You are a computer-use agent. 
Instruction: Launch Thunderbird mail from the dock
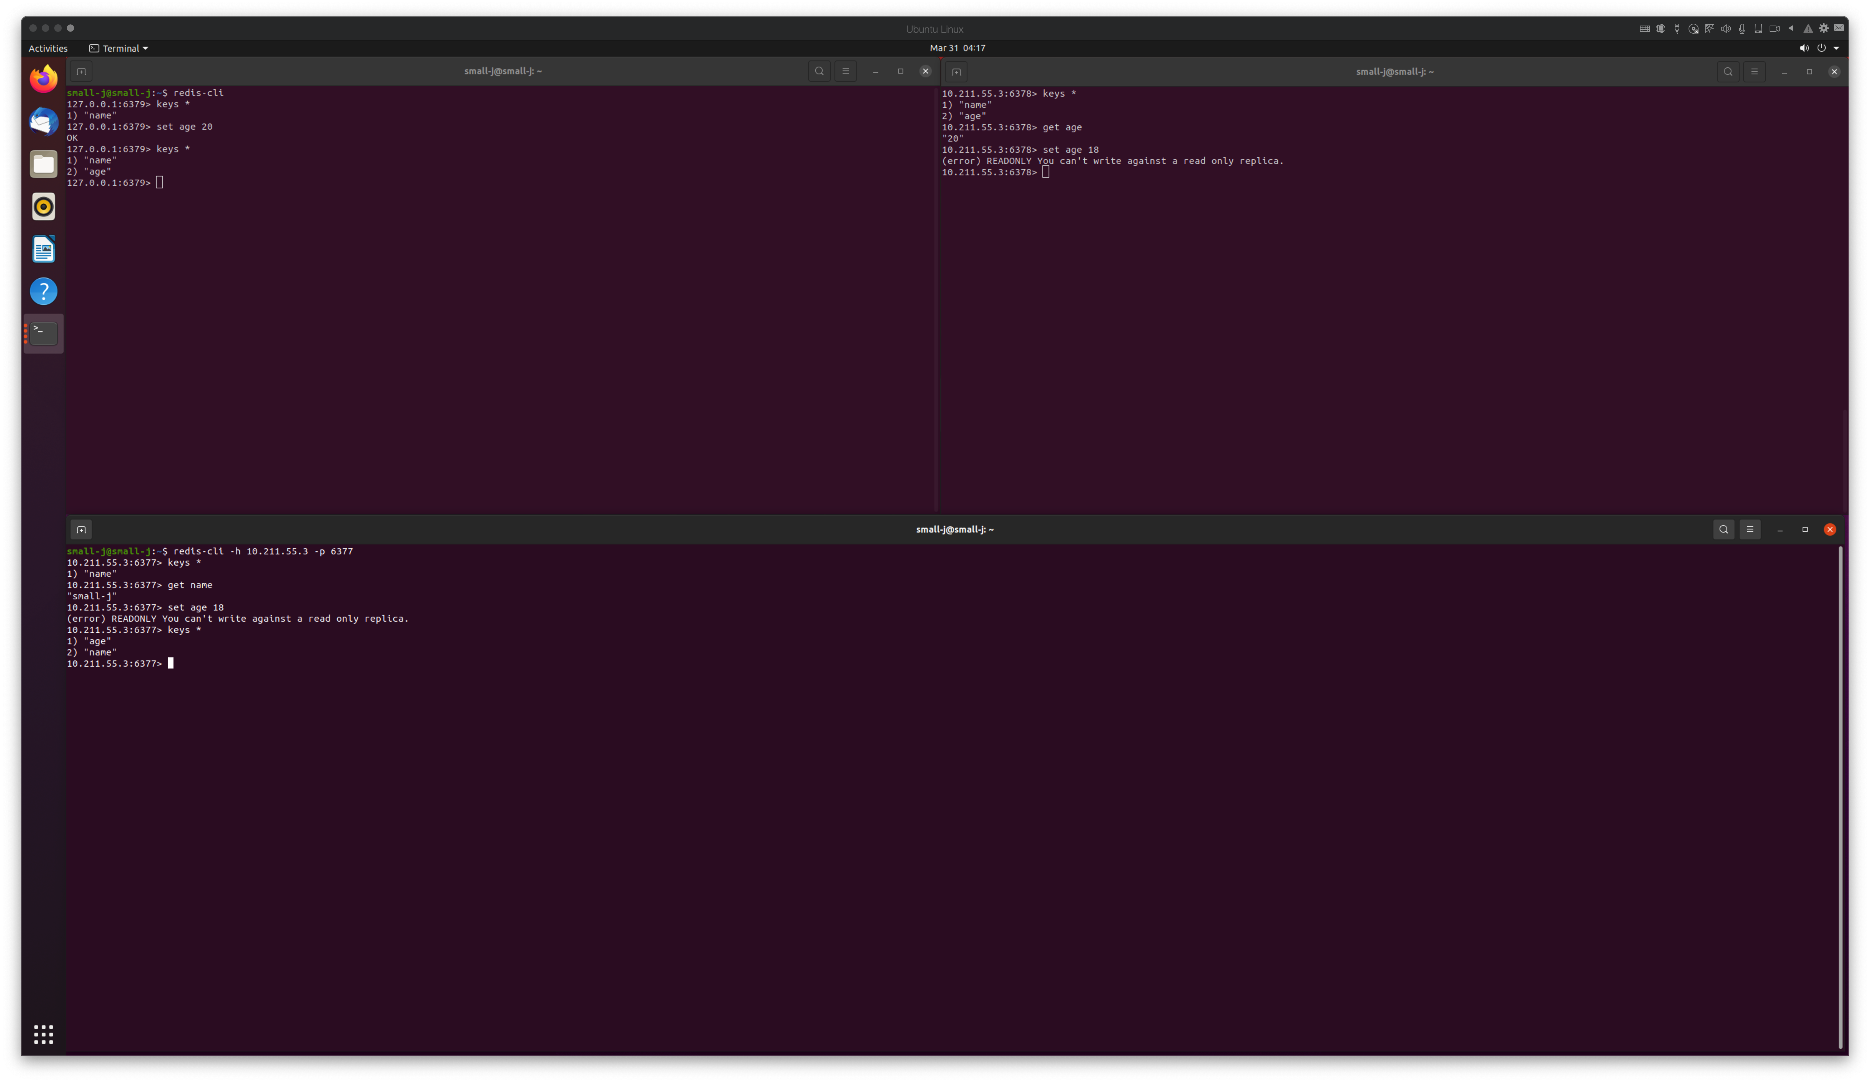(x=44, y=121)
